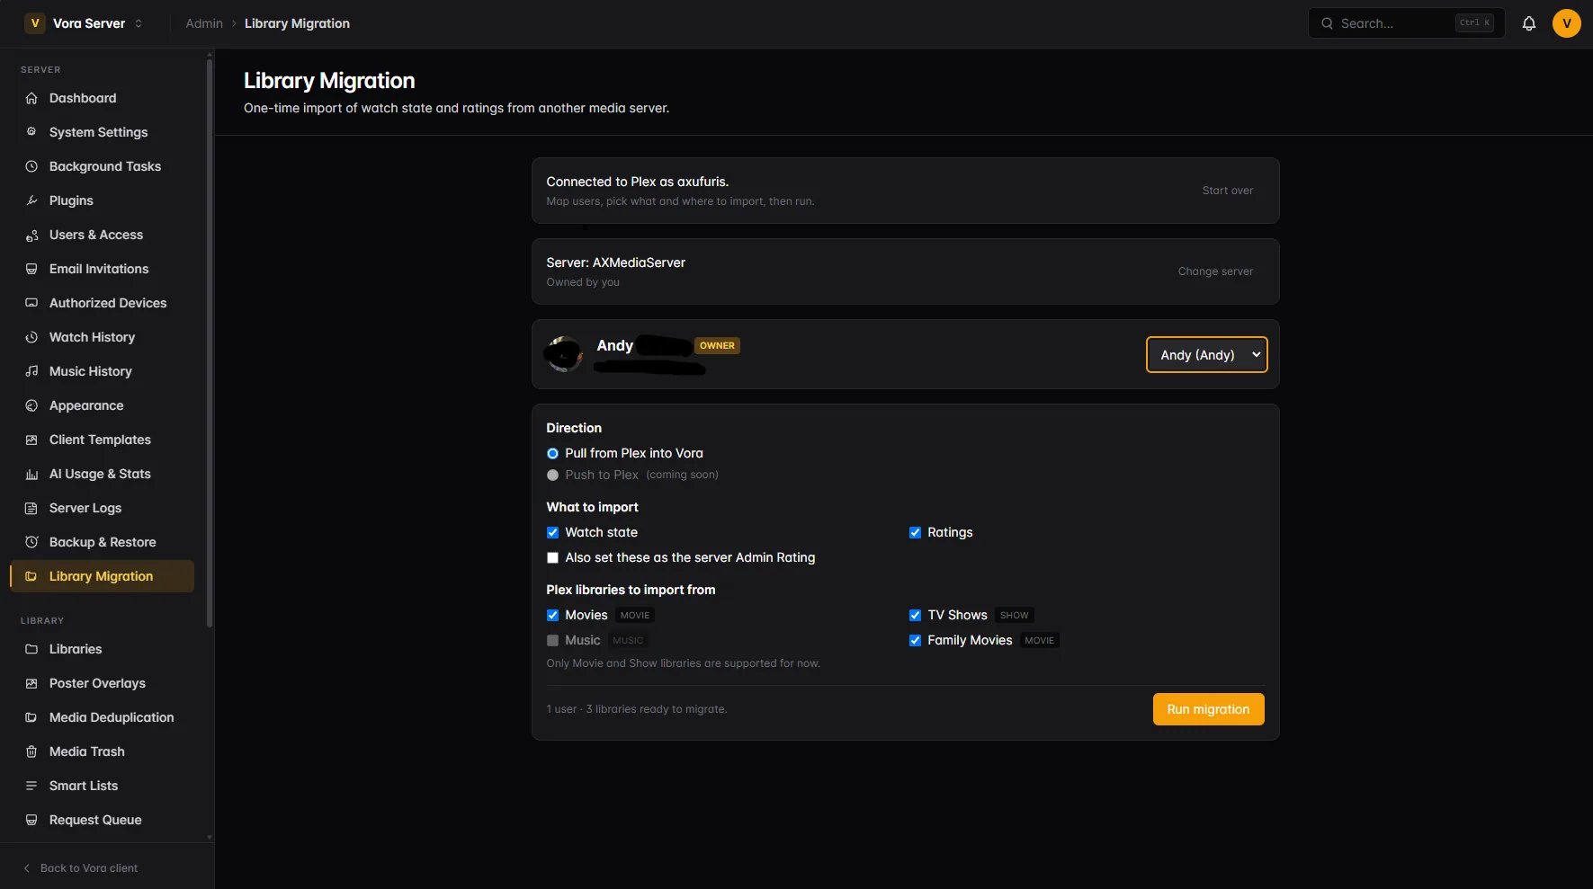Click the Plugins icon in sidebar
1593x889 pixels.
[x=31, y=200]
